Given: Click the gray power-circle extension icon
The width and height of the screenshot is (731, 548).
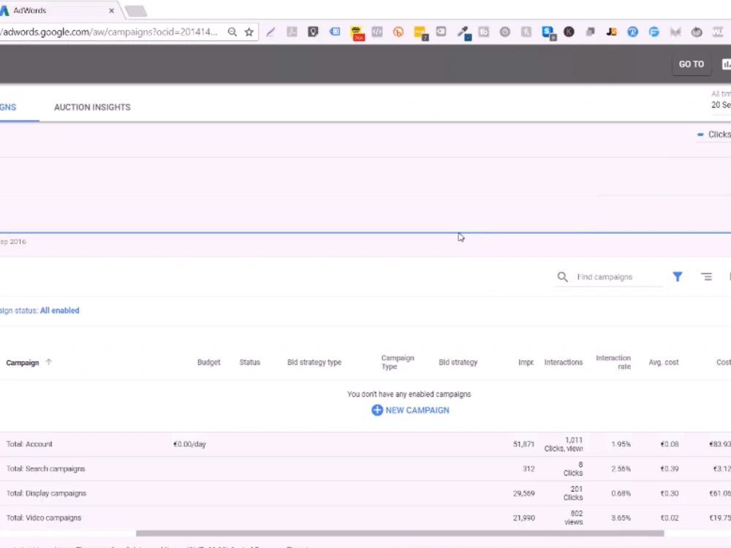Looking at the screenshot, I should pos(505,31).
